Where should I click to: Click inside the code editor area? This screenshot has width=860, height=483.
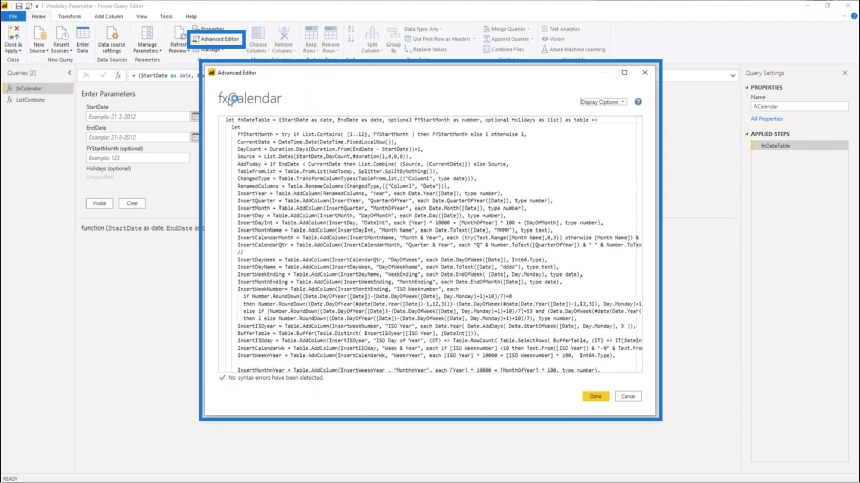pos(430,244)
